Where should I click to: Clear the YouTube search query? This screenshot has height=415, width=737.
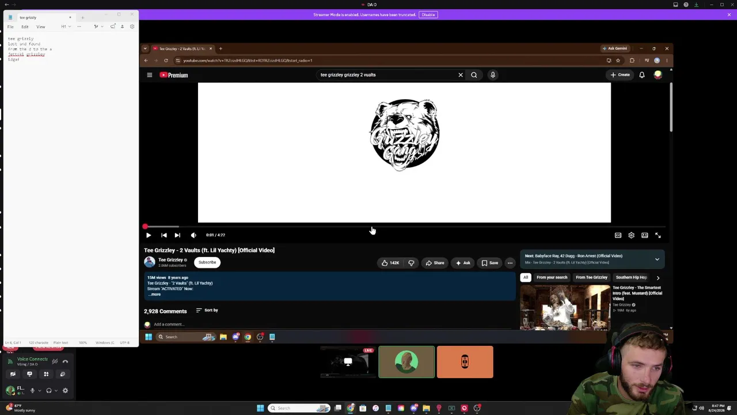tap(461, 75)
